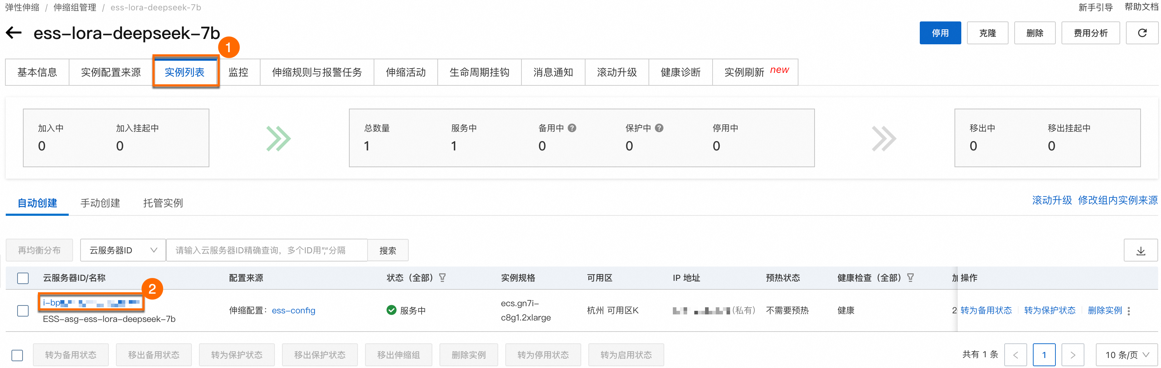Open the 10 条/页 page size dropdown
This screenshot has width=1161, height=368.
(x=1126, y=355)
